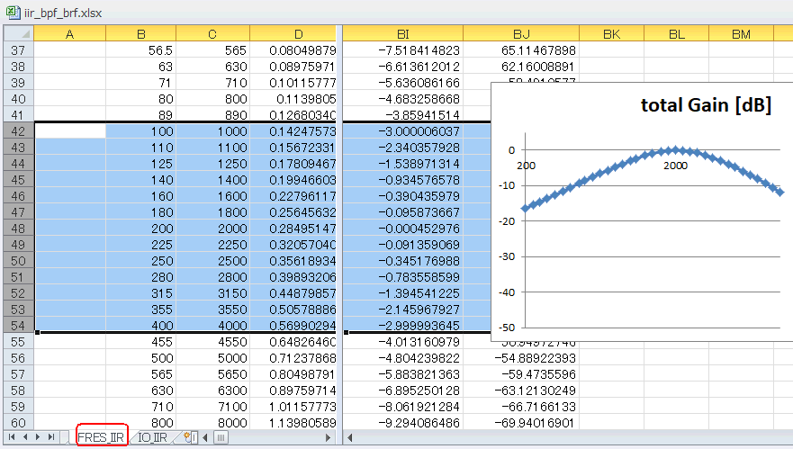Viewport: 793px width, 449px height.
Task: Click left scroll arrow of left pane
Action: (205, 437)
